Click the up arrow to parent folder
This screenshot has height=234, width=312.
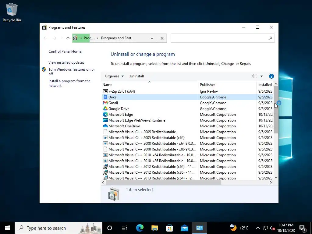(x=68, y=38)
